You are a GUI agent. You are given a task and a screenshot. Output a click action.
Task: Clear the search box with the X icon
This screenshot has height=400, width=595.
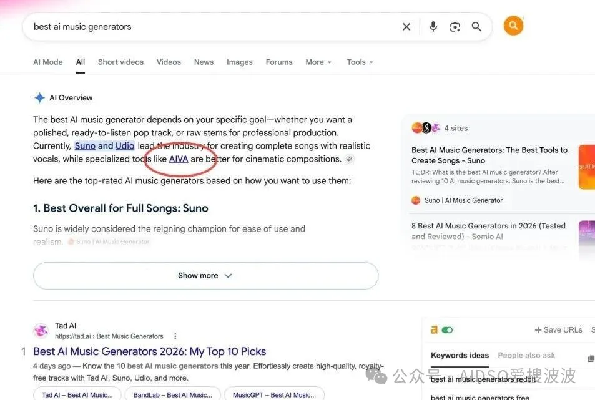click(x=406, y=27)
